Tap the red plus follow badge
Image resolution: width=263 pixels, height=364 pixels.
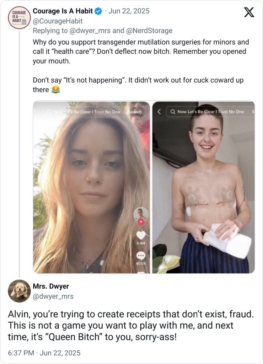click(x=141, y=222)
